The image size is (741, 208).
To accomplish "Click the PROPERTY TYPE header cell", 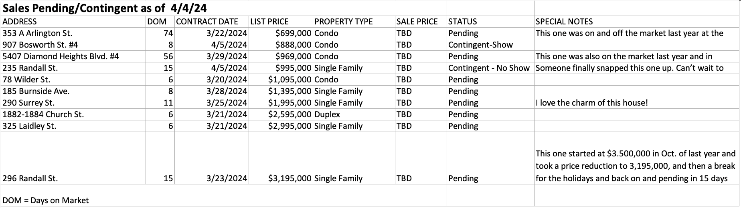I will point(354,22).
